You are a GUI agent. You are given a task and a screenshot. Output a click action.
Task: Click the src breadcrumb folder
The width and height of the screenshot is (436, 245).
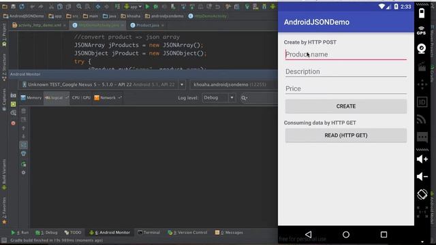point(72,16)
